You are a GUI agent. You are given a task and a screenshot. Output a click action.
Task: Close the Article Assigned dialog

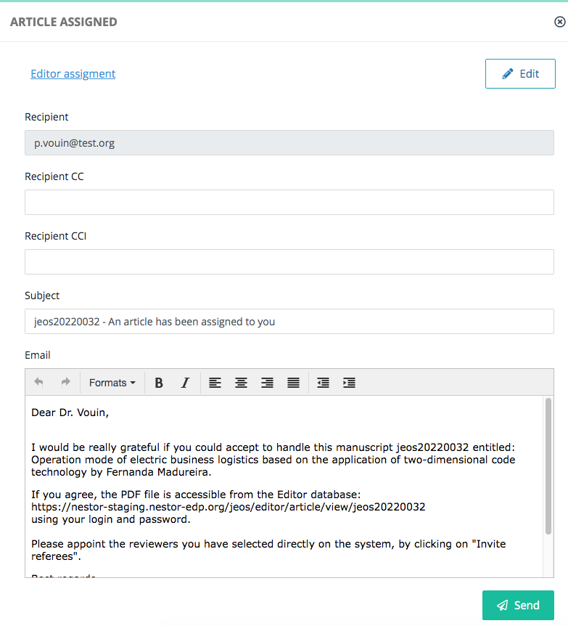[x=560, y=22]
